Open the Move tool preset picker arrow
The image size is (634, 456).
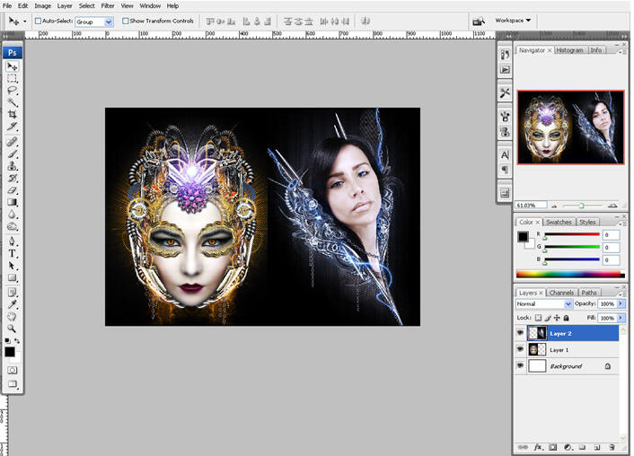tap(24, 21)
